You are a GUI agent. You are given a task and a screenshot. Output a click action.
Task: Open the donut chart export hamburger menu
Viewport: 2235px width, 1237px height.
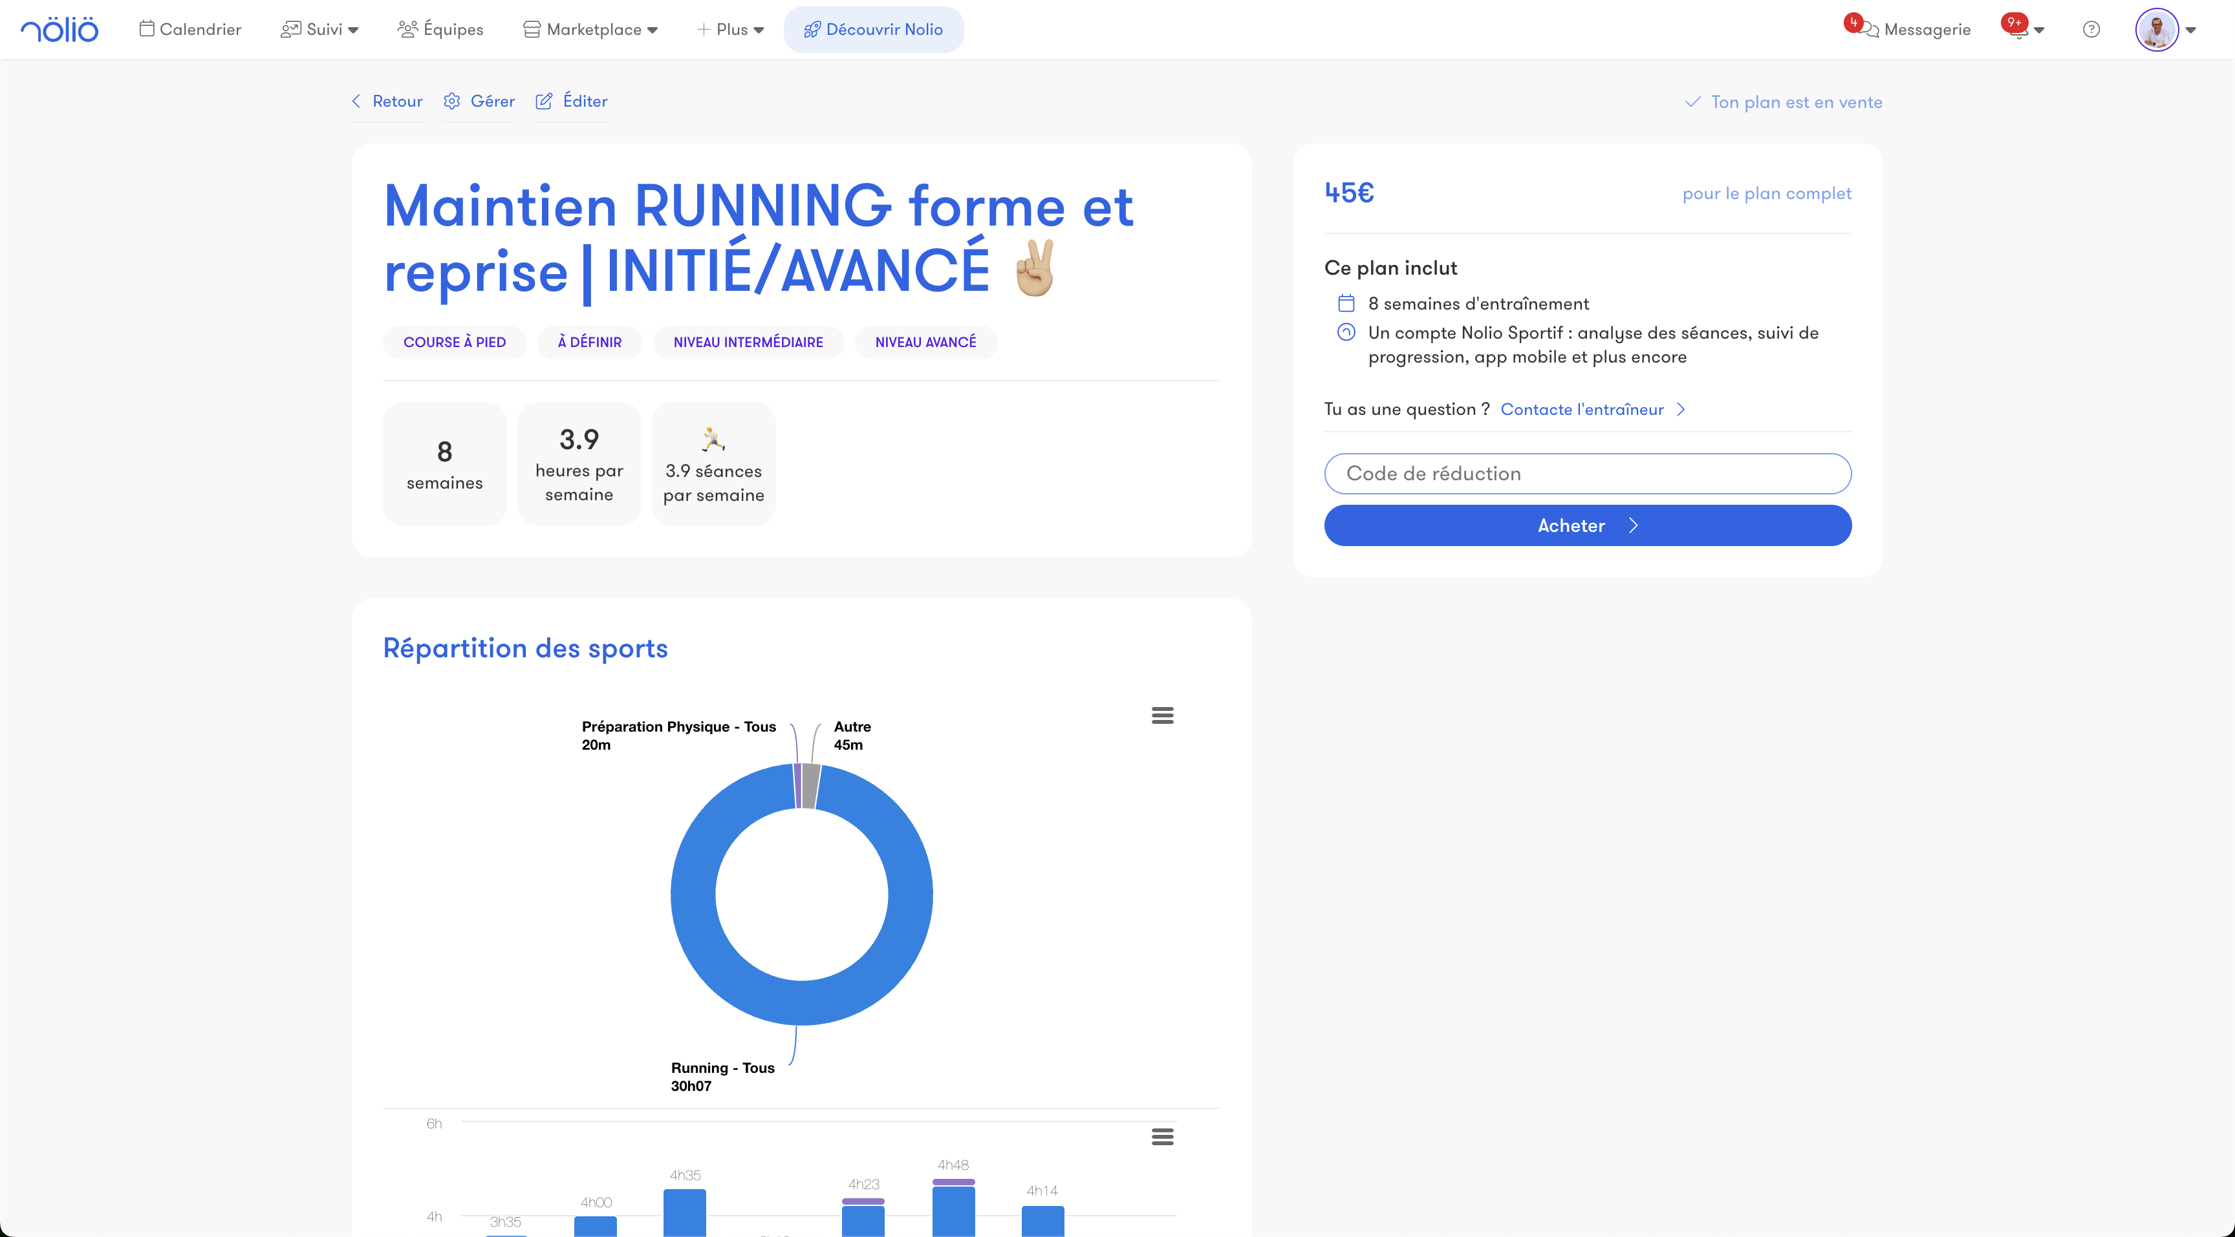click(x=1163, y=715)
